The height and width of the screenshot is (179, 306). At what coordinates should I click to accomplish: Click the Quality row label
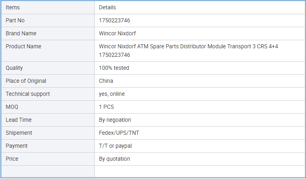coord(14,68)
